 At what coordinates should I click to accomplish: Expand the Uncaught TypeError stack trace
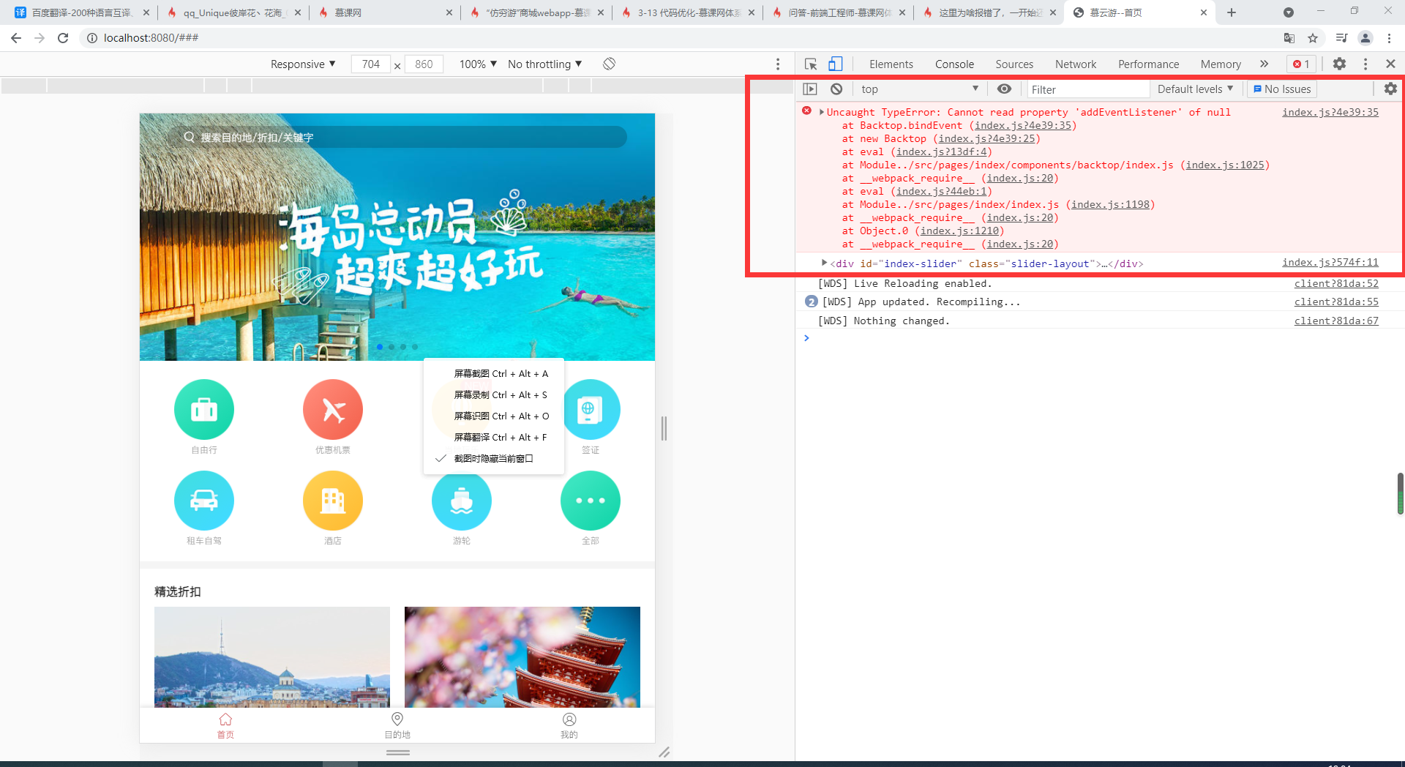pos(822,112)
